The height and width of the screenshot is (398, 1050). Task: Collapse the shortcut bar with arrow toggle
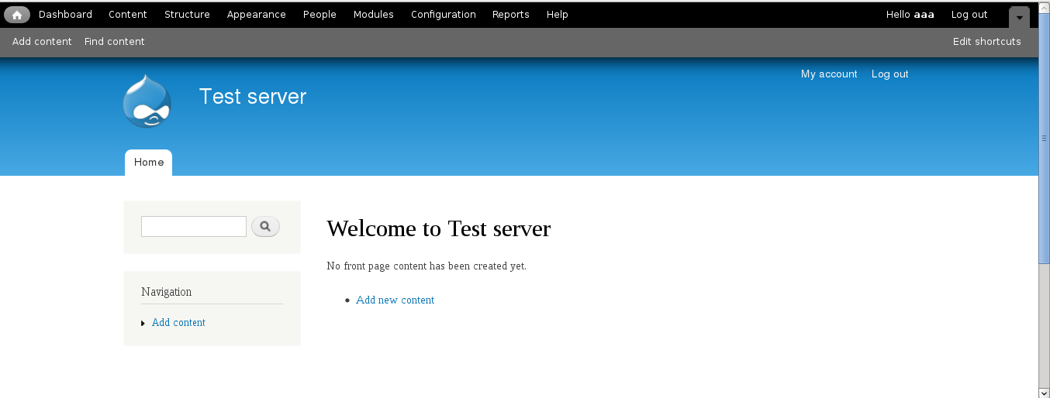pyautogui.click(x=1019, y=17)
